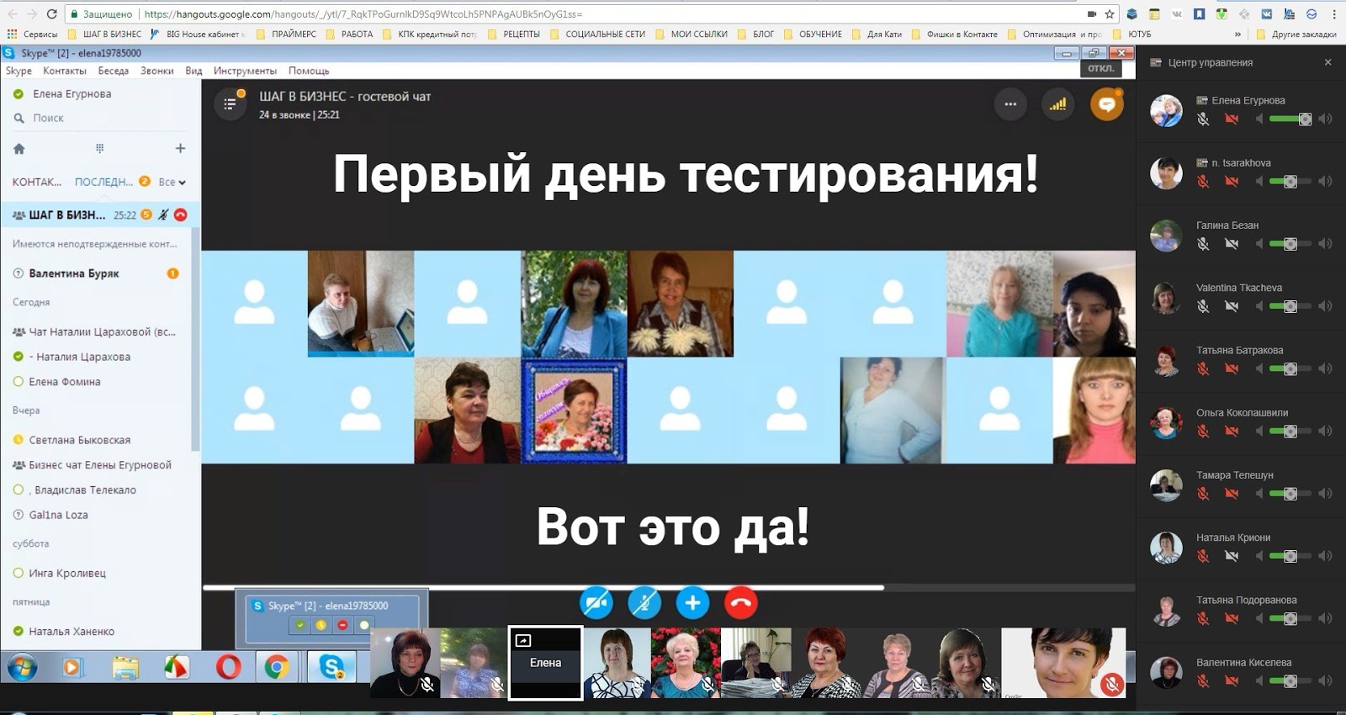The height and width of the screenshot is (715, 1346).
Task: Click the Chrome address bar URL
Action: (x=363, y=14)
